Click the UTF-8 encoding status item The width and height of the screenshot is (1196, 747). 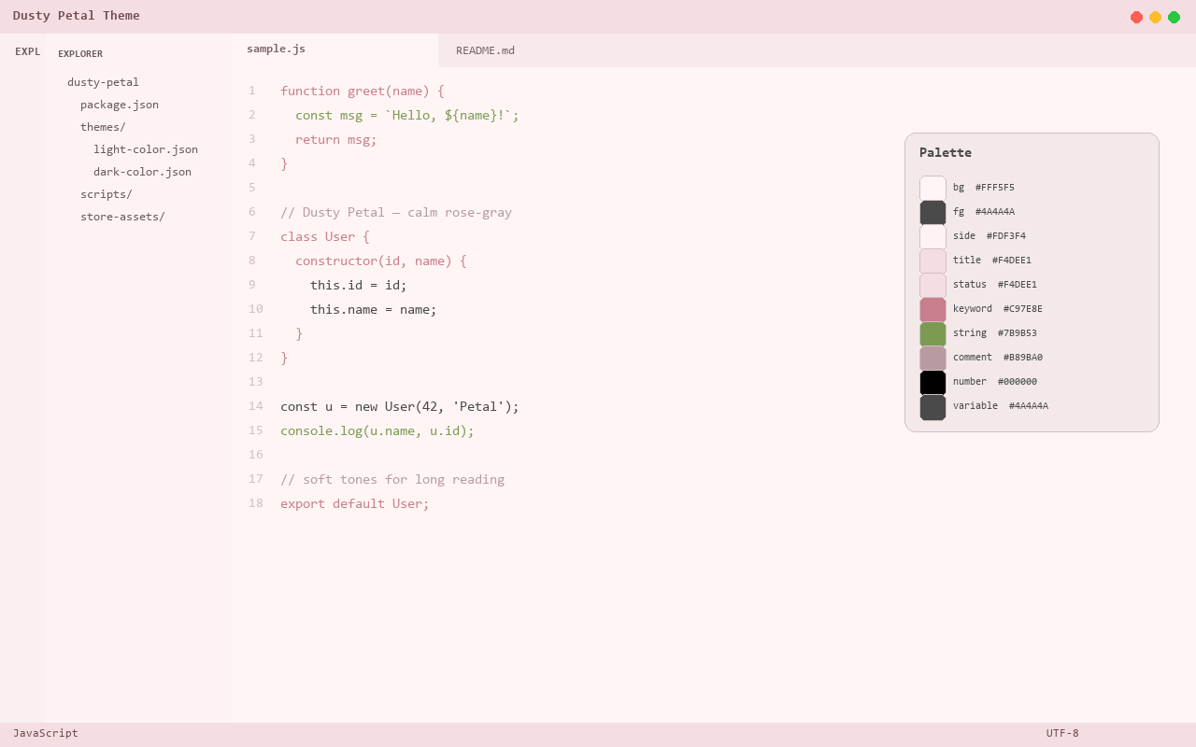click(x=1062, y=733)
